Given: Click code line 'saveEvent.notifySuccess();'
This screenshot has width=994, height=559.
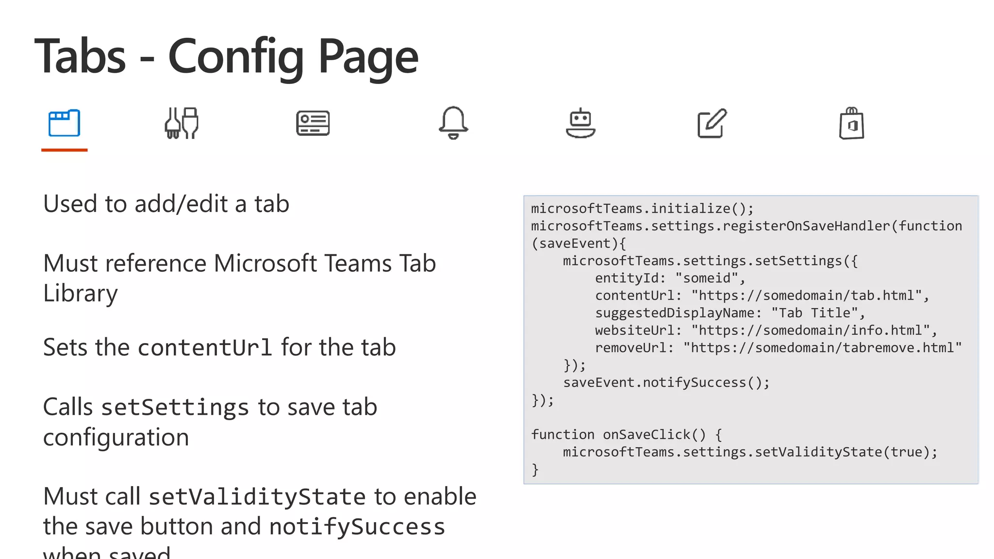Looking at the screenshot, I should 666,383.
